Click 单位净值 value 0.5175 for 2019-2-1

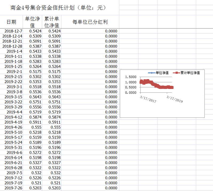[33, 72]
